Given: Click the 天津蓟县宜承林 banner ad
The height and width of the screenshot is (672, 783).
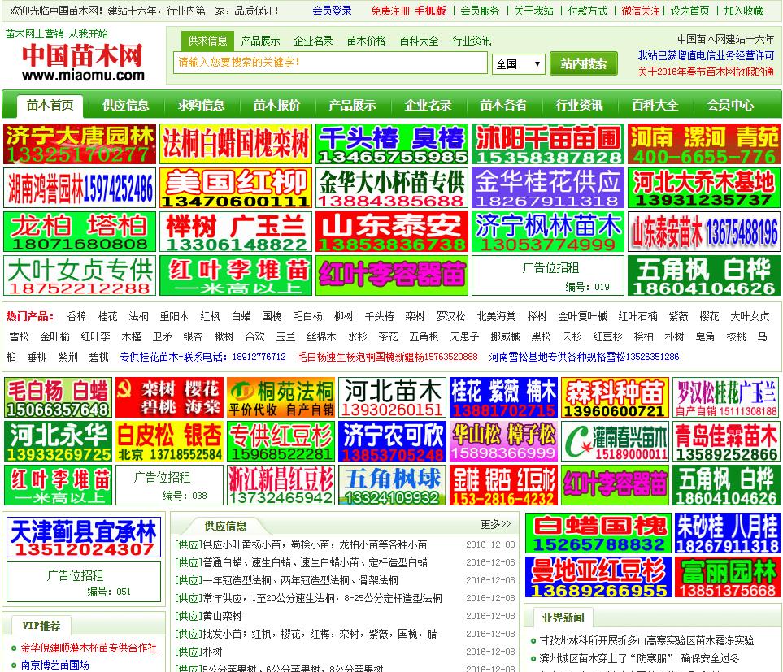Looking at the screenshot, I should [x=84, y=537].
